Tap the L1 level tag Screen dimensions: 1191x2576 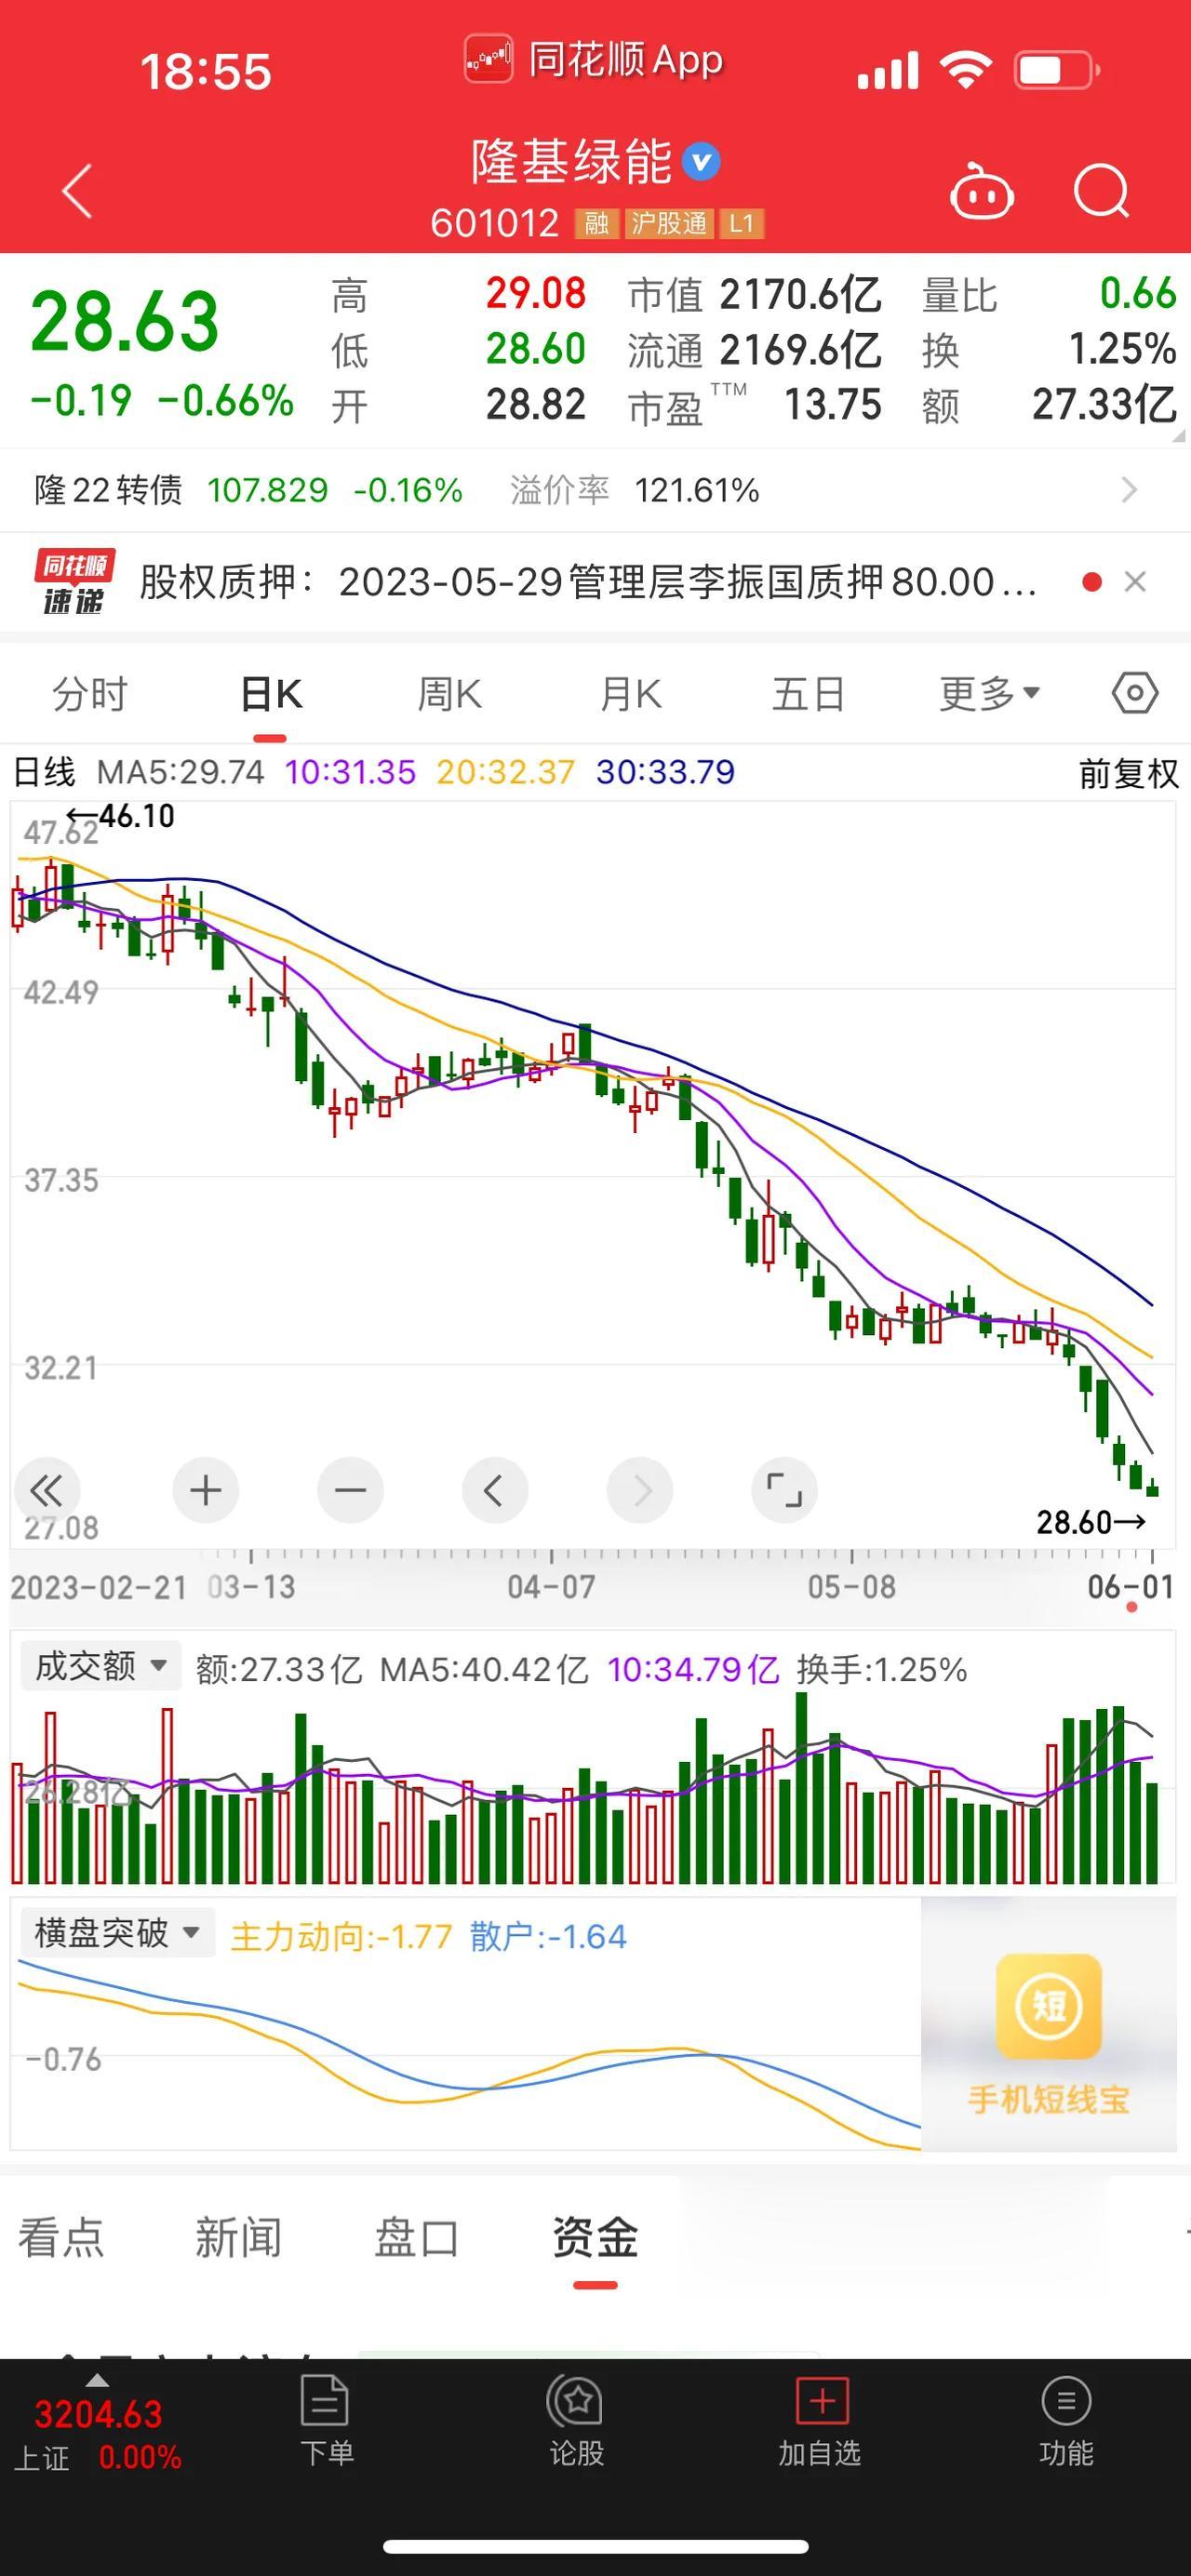point(741,223)
